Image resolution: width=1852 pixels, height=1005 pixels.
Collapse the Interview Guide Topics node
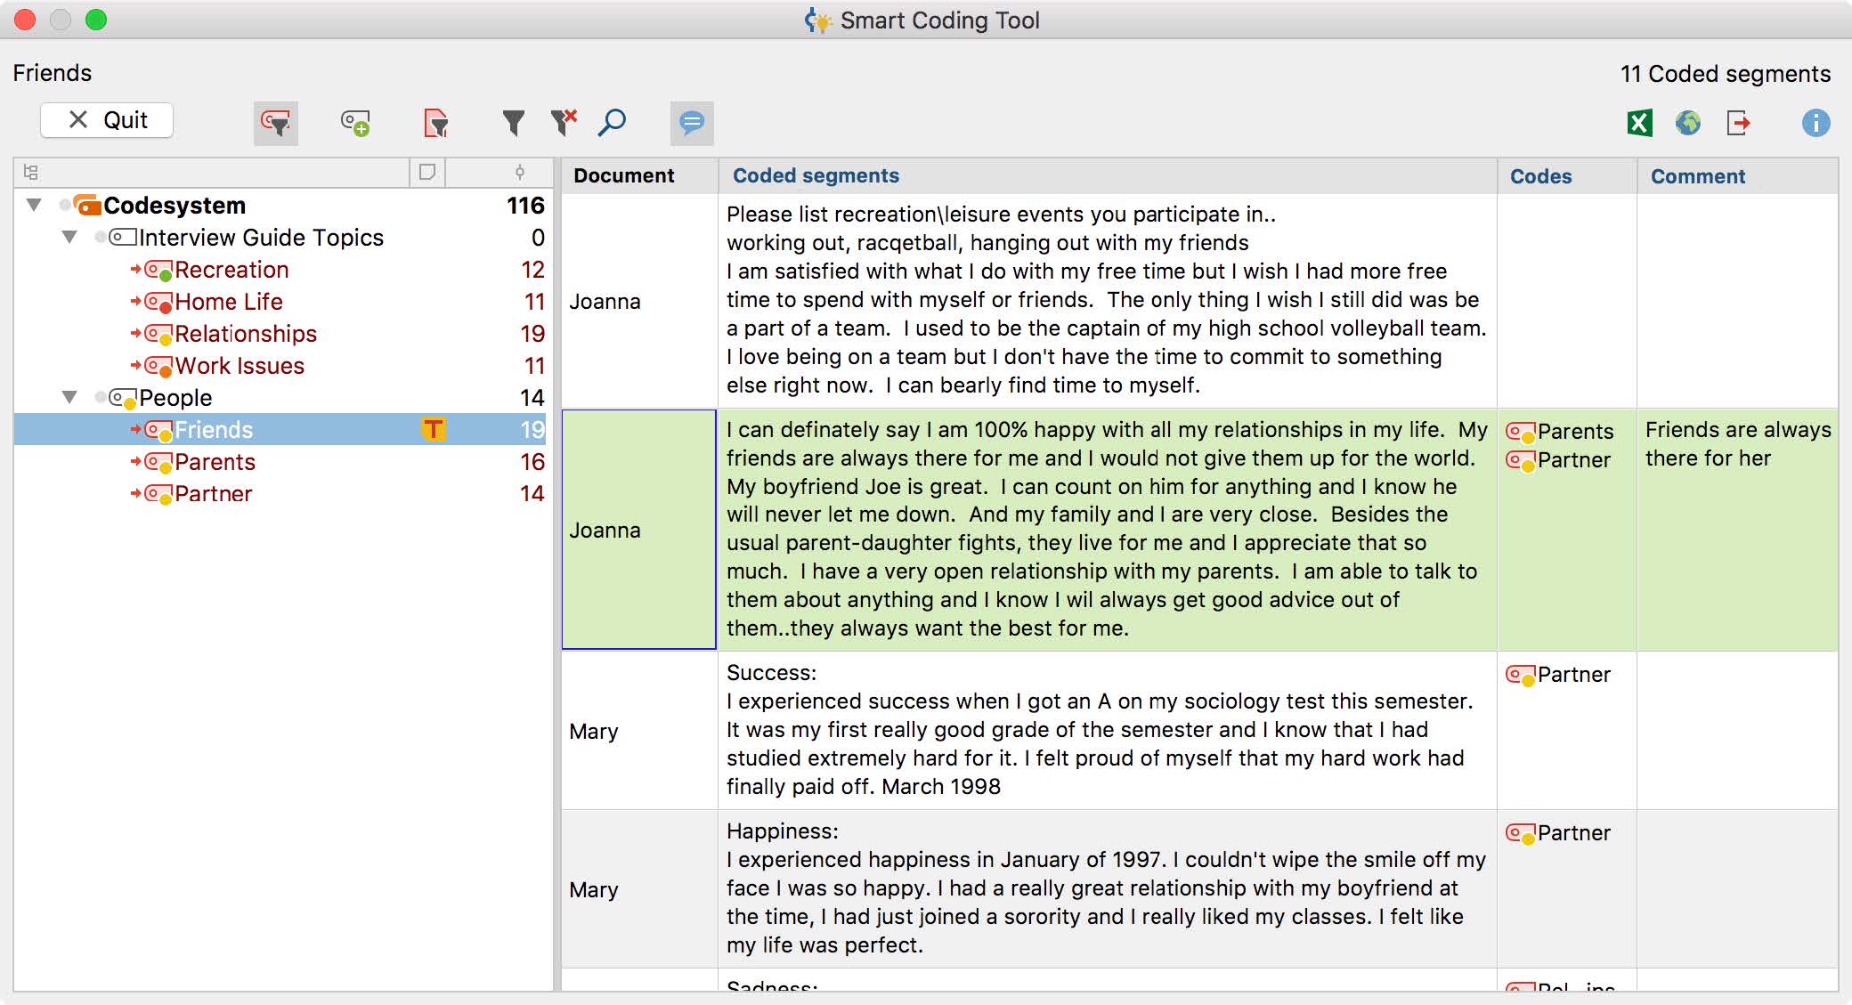69,237
